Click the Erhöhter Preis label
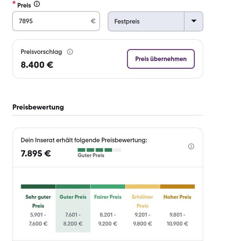This screenshot has width=228, height=241. (142, 201)
